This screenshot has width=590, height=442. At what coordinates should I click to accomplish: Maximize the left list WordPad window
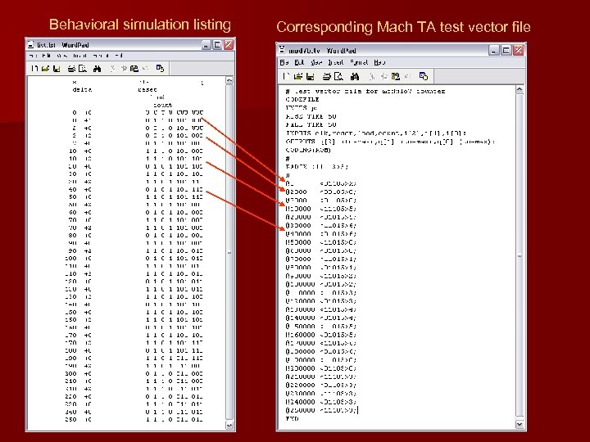click(x=217, y=45)
